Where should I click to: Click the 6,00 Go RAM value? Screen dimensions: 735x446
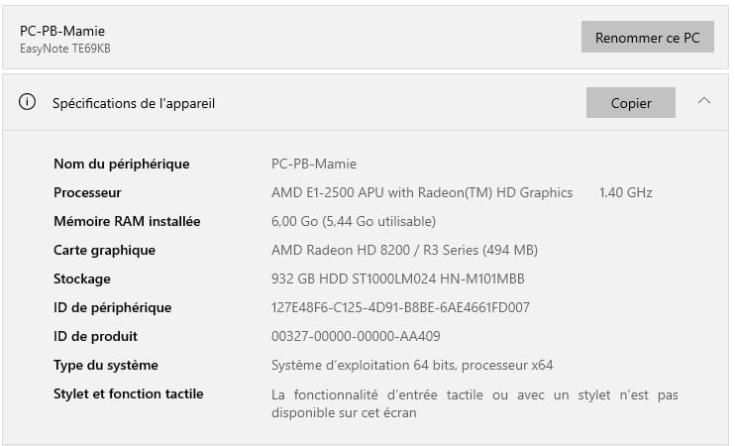click(353, 221)
